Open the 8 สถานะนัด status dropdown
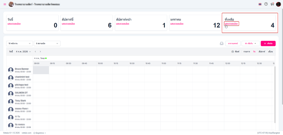 click(x=47, y=44)
